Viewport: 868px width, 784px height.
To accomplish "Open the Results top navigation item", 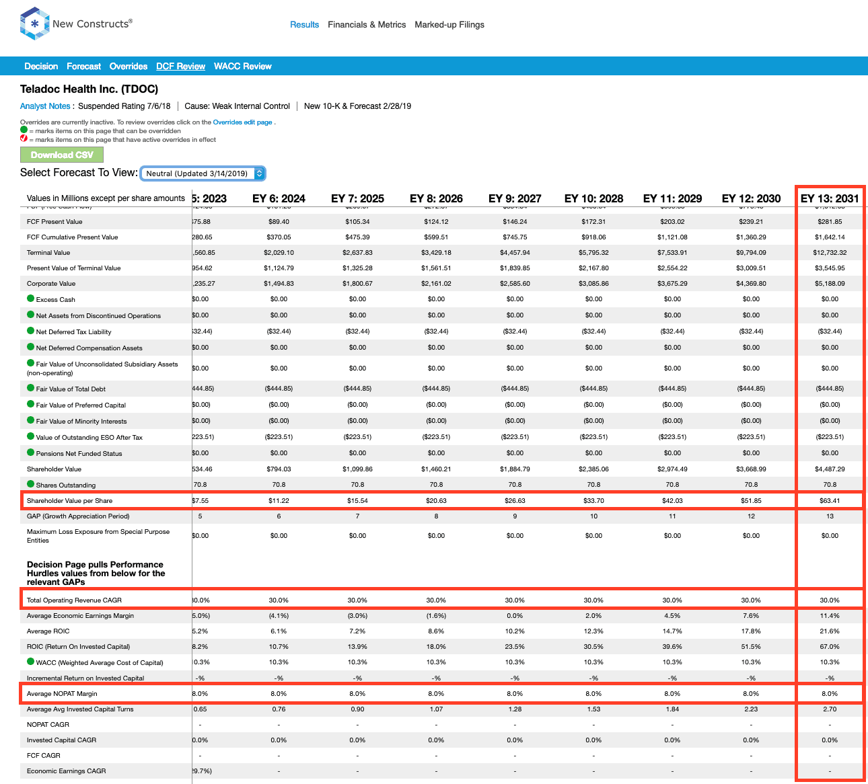I will 304,24.
